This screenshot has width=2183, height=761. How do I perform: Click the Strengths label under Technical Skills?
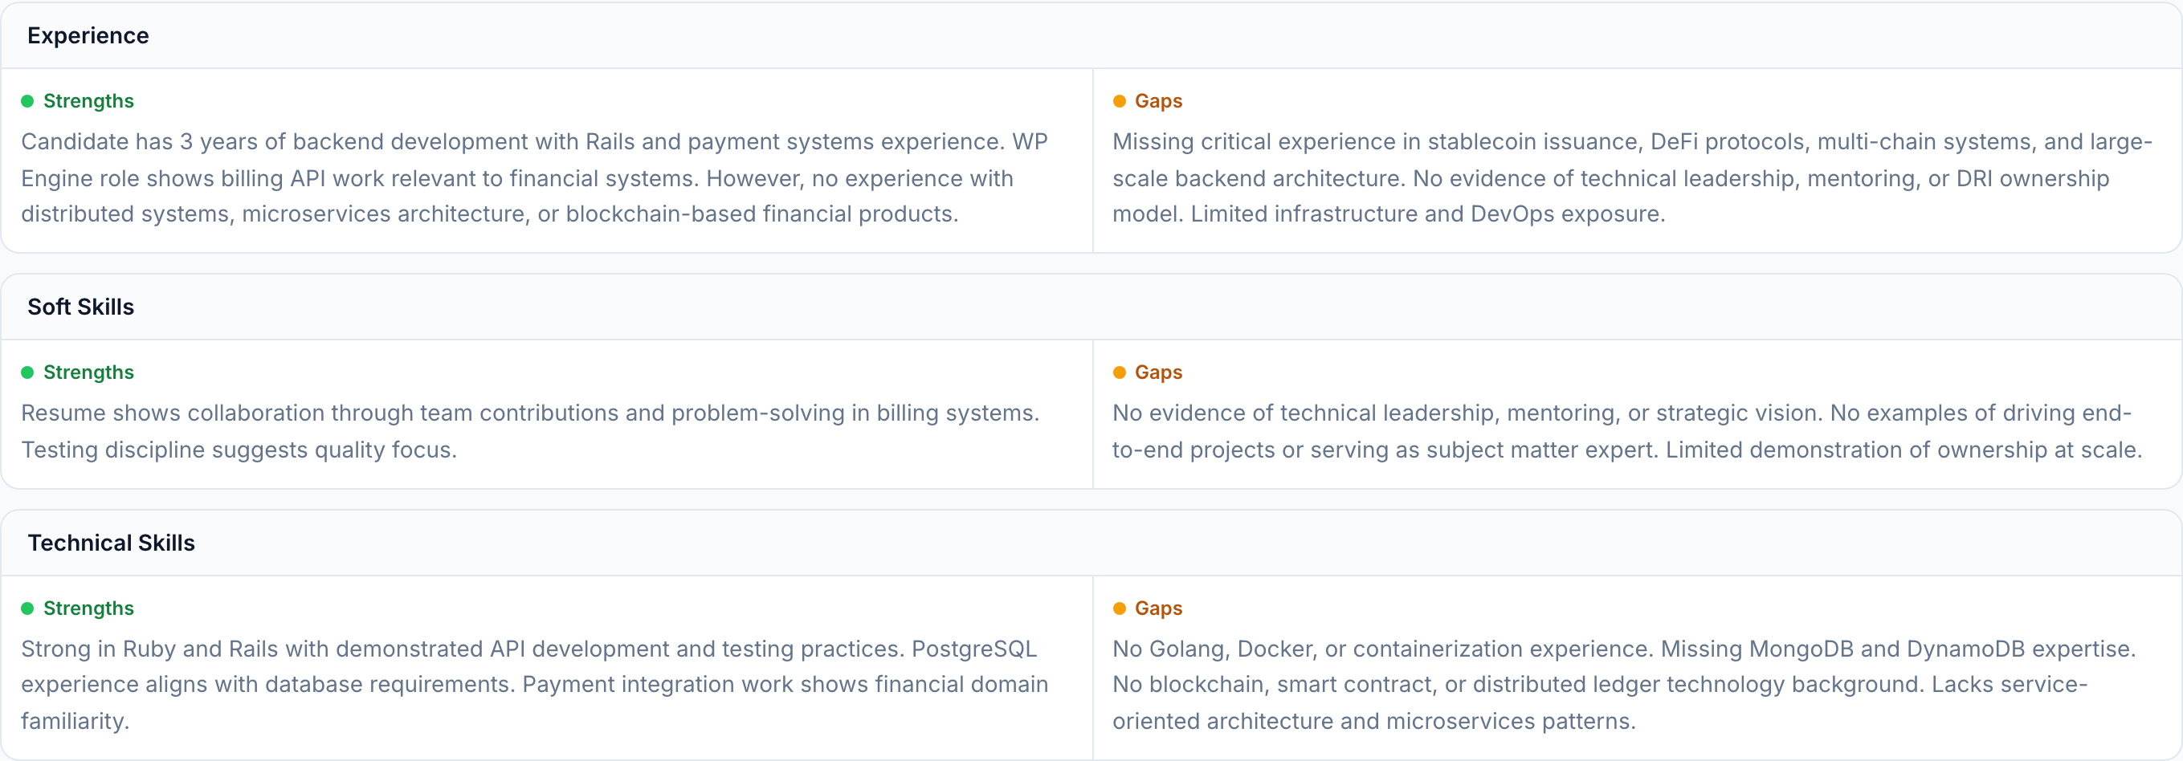[88, 608]
